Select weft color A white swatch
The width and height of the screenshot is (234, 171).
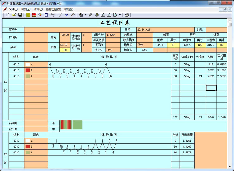click(x=27, y=141)
